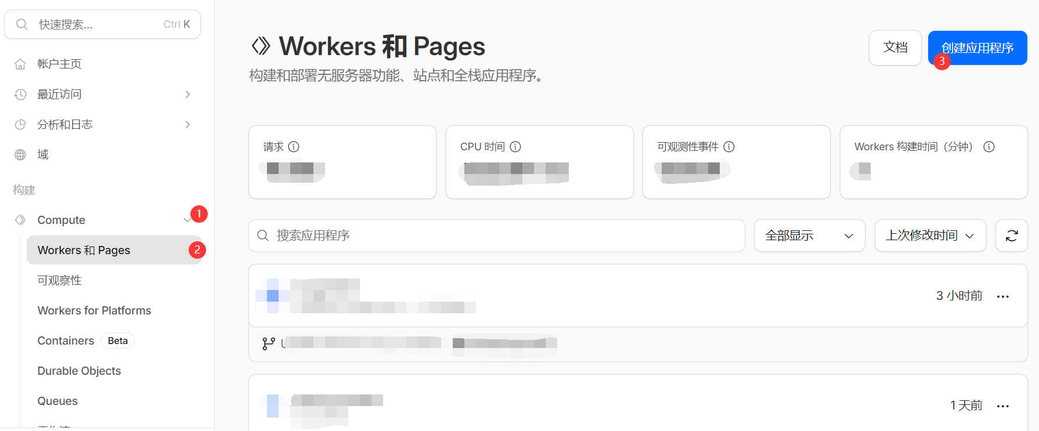Open the 上次修改时间 sort dropdown
This screenshot has width=1039, height=431.
(x=930, y=236)
